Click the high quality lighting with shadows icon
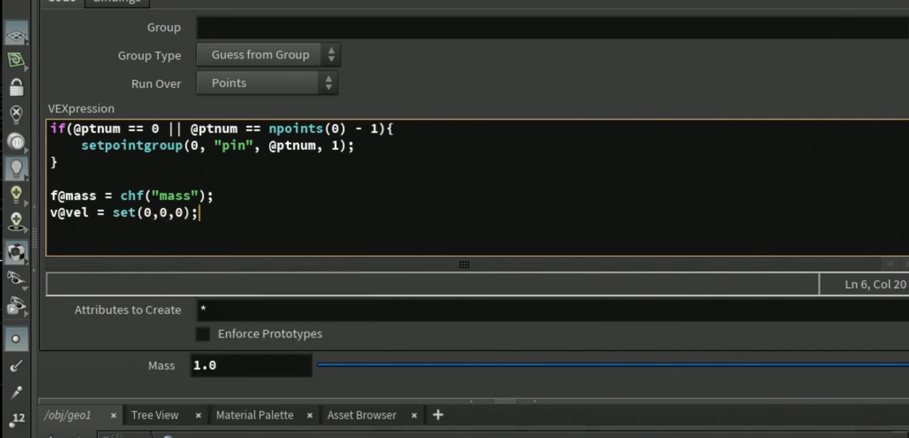 click(x=16, y=222)
